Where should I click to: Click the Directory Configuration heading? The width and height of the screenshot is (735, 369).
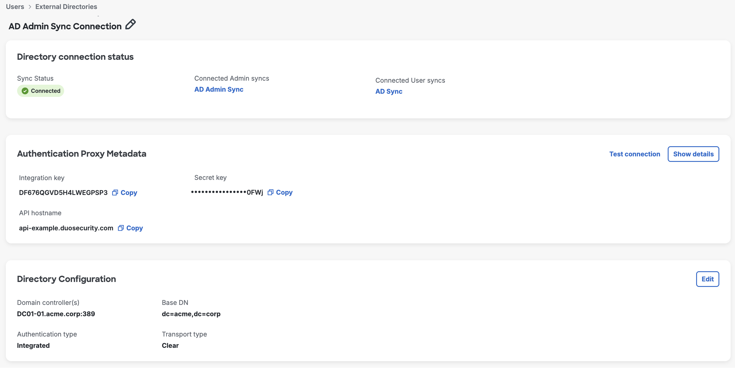[x=66, y=279]
